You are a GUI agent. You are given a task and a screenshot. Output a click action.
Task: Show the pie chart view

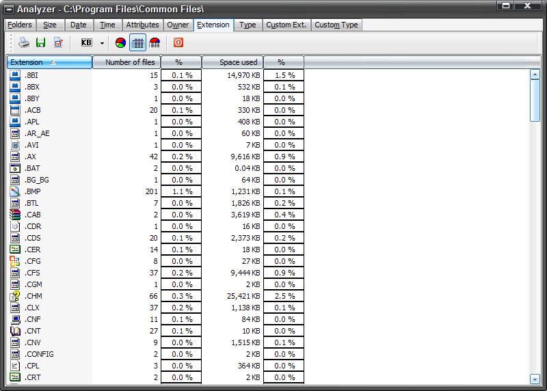click(120, 42)
